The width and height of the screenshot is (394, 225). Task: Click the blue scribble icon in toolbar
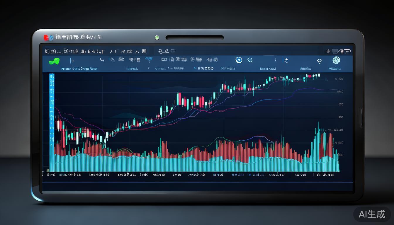[149, 60]
